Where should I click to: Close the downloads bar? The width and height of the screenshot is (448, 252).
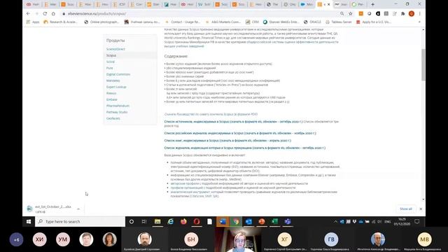point(421,209)
